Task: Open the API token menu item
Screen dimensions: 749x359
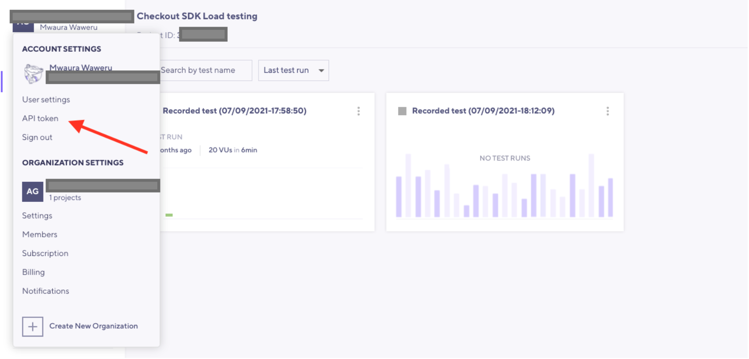Action: pos(40,118)
